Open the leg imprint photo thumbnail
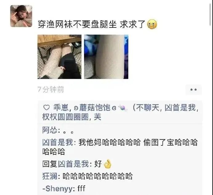 pyautogui.click(x=106, y=57)
